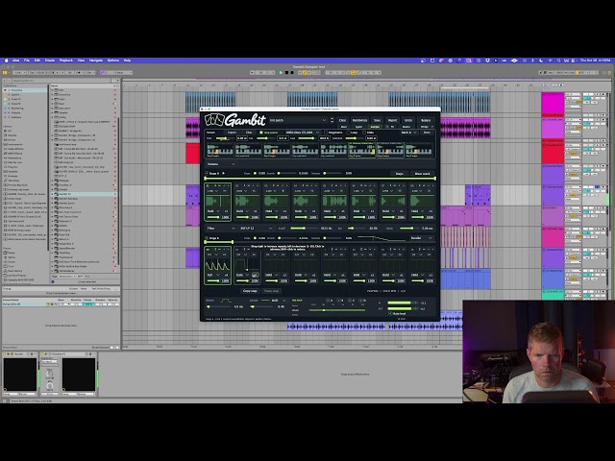
Task: Click the Stage A preview play triangle
Action: 224,173
